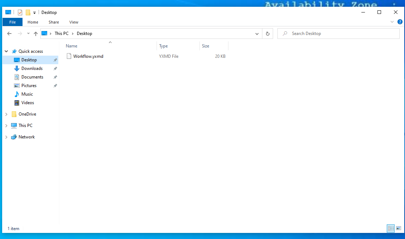Open the File menu
Viewport: 405px width, 239px height.
(13, 22)
